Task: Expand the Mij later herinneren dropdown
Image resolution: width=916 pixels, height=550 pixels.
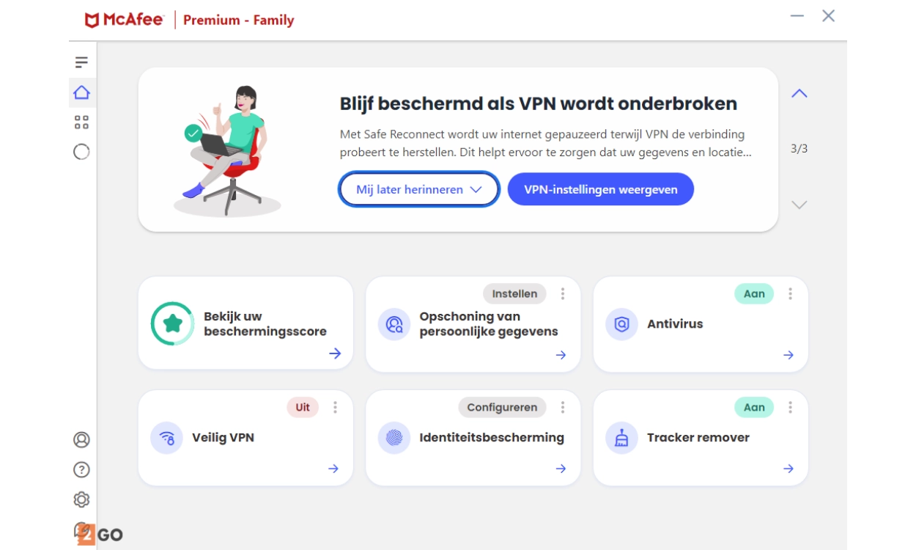Action: [x=418, y=189]
